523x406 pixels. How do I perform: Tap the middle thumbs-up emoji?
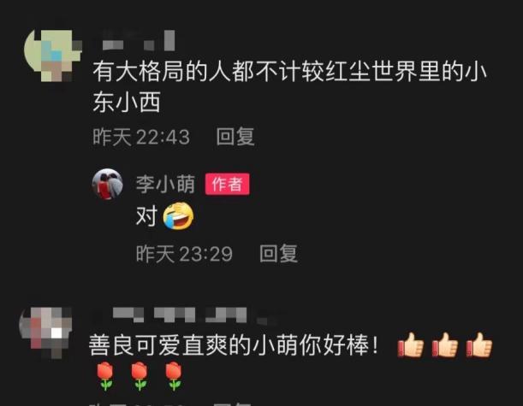pyautogui.click(x=445, y=345)
